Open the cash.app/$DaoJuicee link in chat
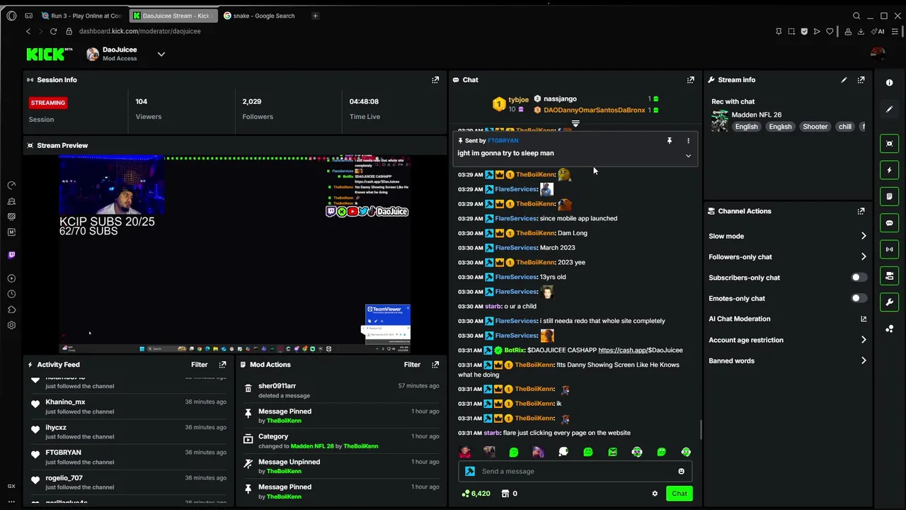This screenshot has width=906, height=510. (x=641, y=350)
